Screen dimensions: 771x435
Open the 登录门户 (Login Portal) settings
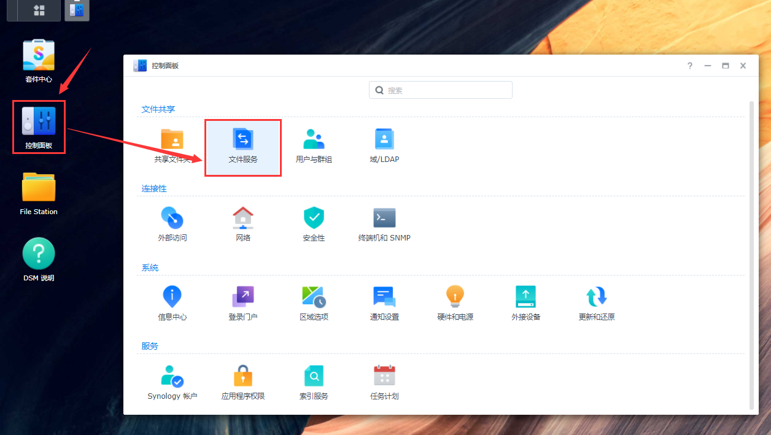(x=243, y=302)
